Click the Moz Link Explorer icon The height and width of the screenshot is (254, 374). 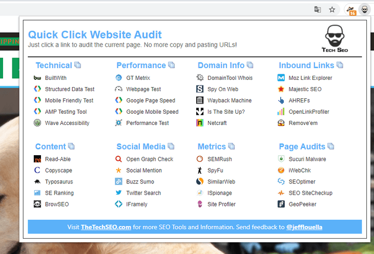[x=281, y=78]
